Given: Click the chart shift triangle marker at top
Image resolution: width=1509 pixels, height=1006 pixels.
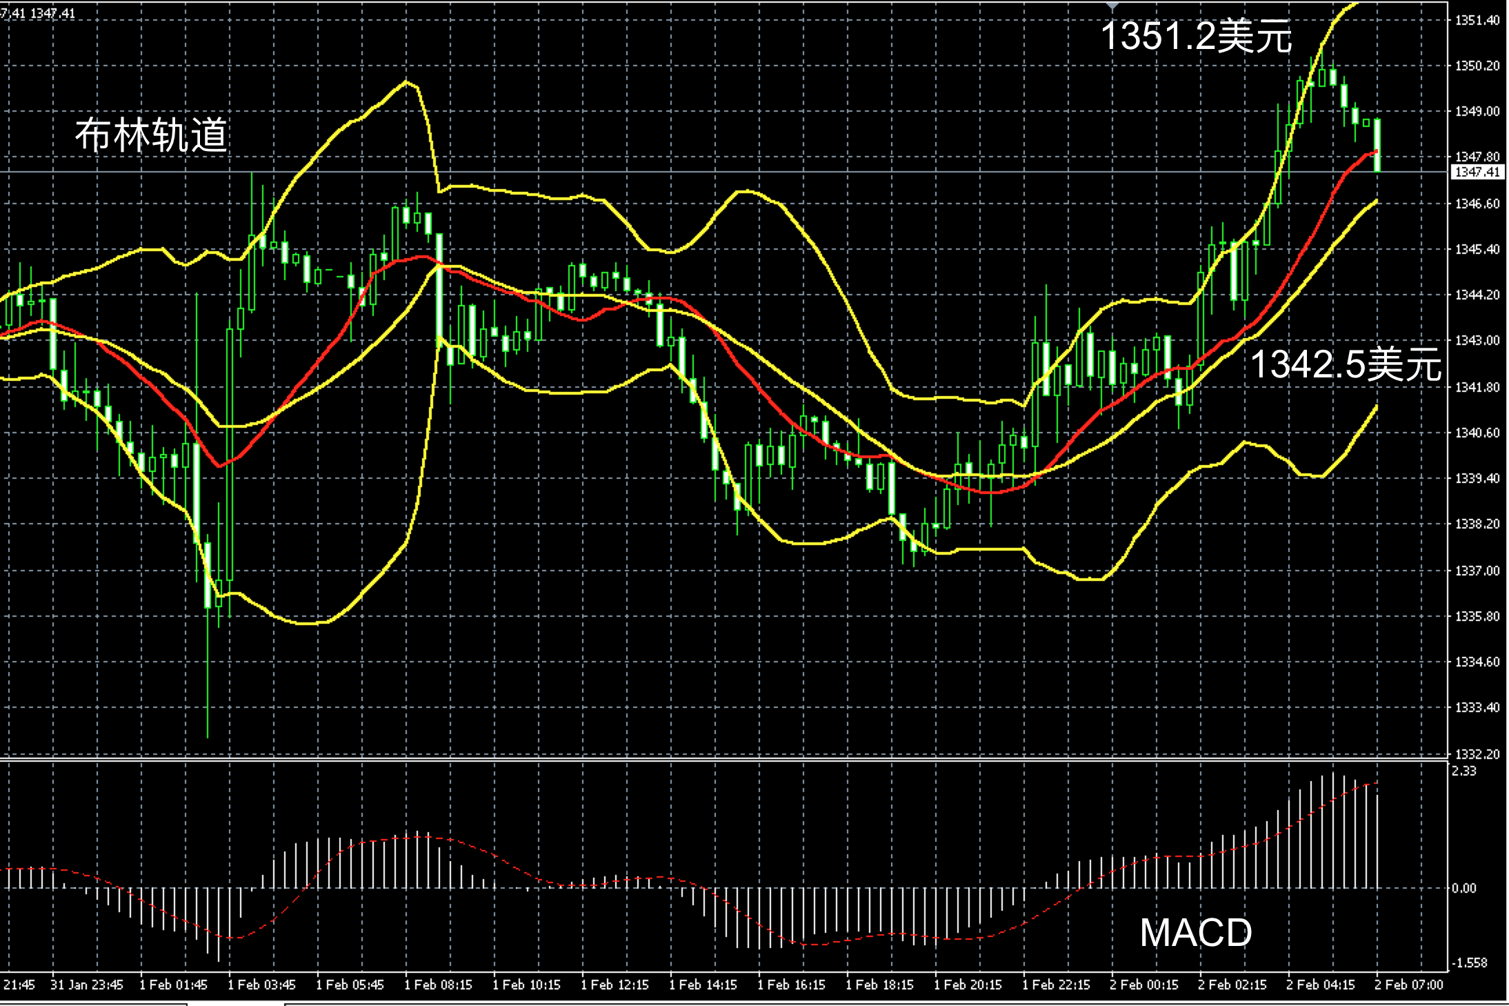Looking at the screenshot, I should (x=1112, y=5).
